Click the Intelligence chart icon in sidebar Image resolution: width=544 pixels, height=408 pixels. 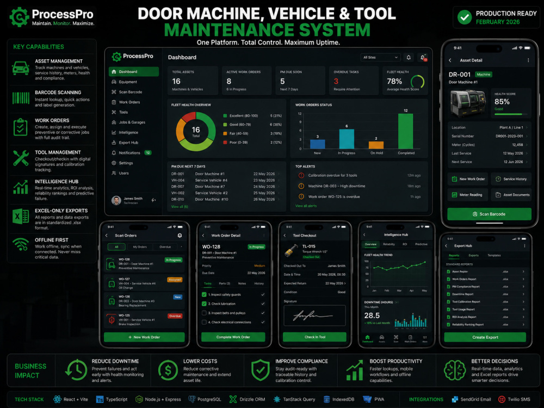coord(114,132)
